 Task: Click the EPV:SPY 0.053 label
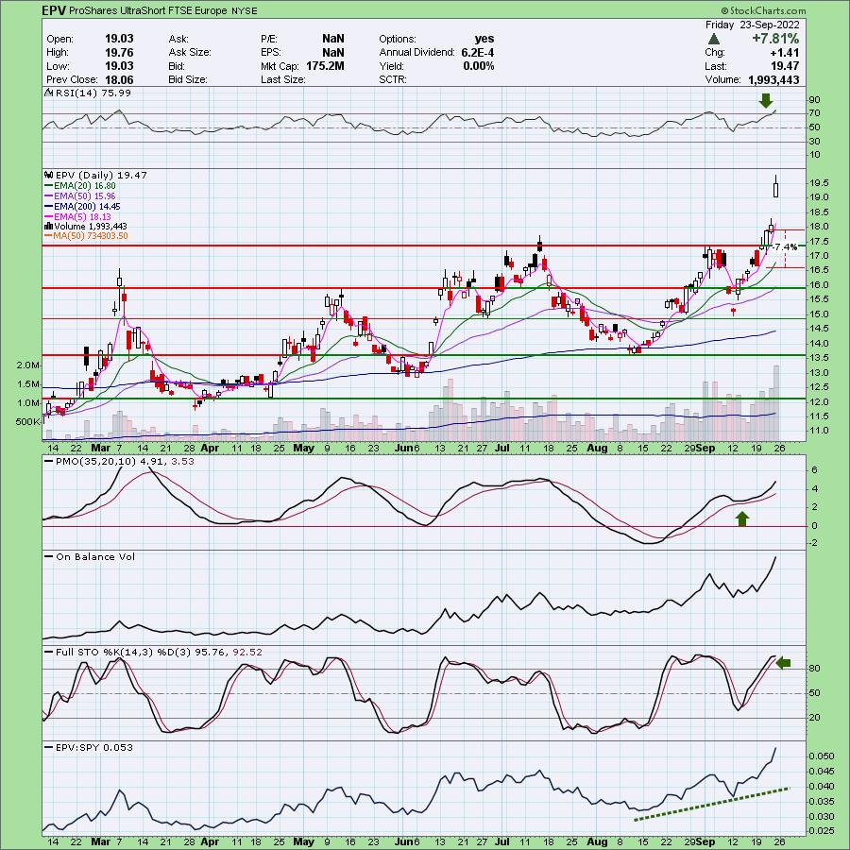[x=94, y=748]
